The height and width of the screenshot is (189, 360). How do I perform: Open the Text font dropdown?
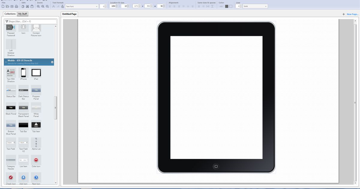pos(82,6)
